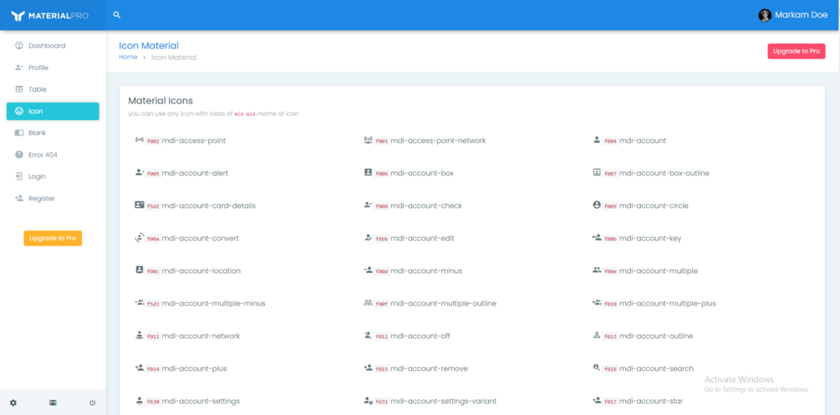Click the mdi-access-point icon
840x415 pixels.
[x=140, y=140]
